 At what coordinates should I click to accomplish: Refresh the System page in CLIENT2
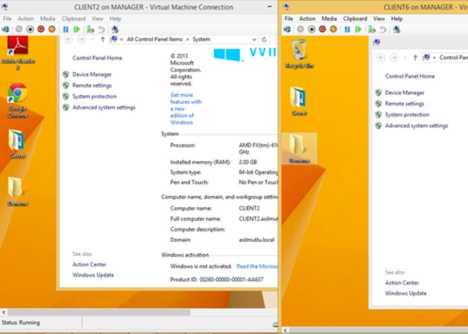pos(264,40)
